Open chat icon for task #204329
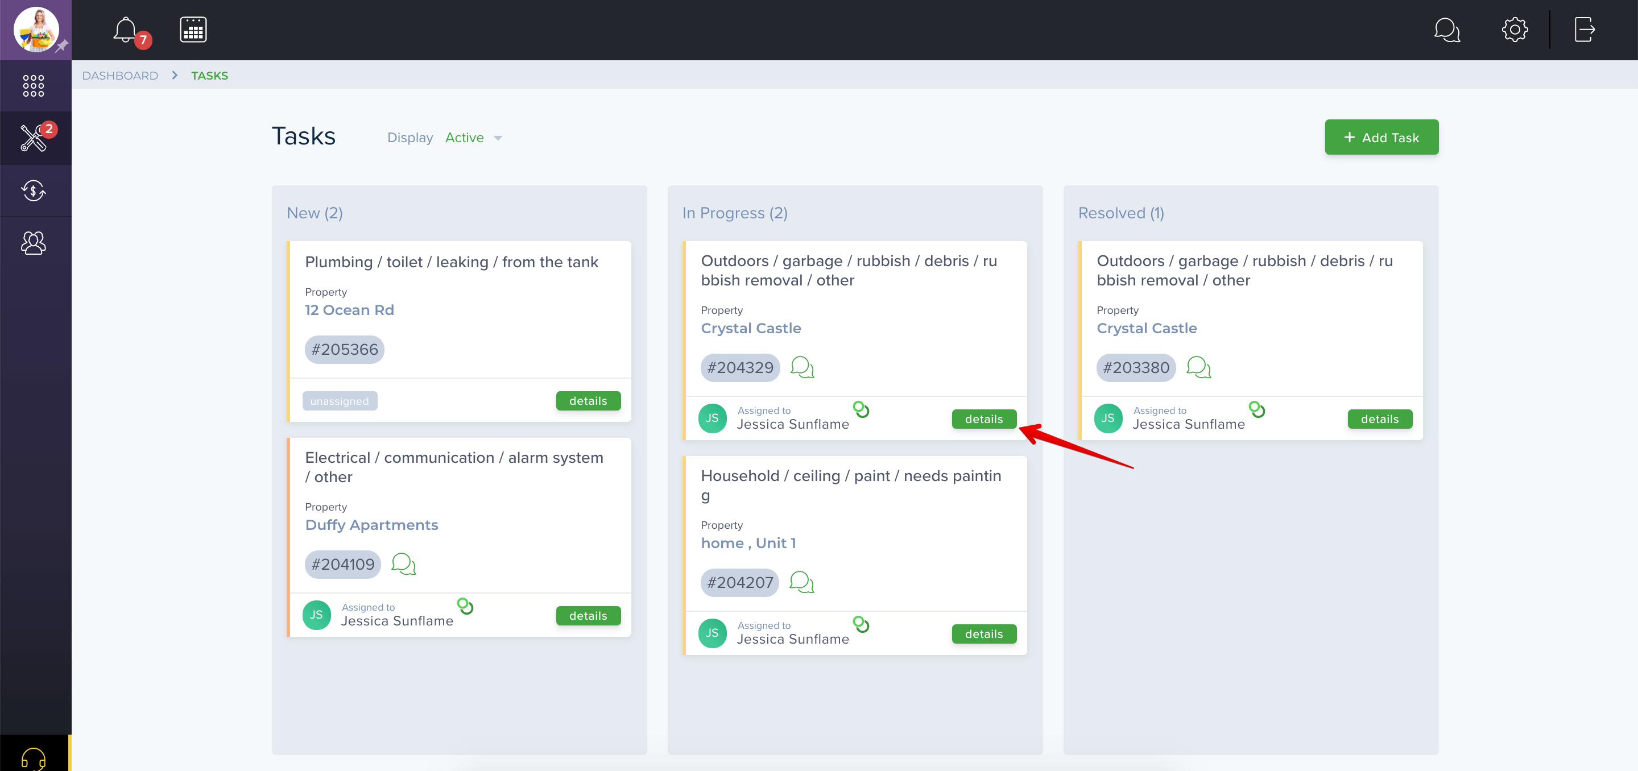This screenshot has width=1638, height=771. 802,367
